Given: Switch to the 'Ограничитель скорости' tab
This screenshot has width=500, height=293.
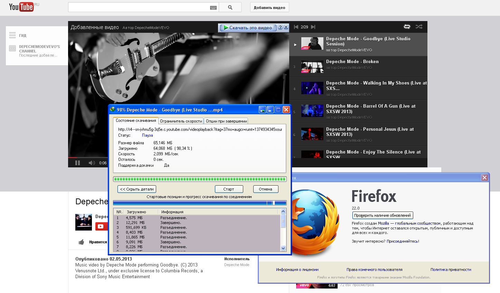Looking at the screenshot, I should [x=181, y=121].
